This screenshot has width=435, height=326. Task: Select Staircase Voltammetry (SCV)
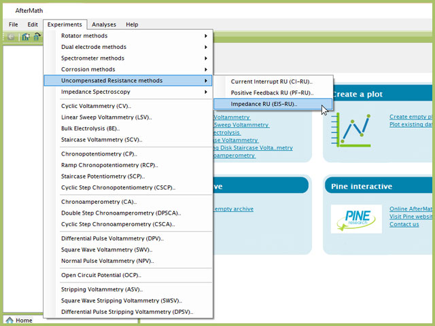128,140
